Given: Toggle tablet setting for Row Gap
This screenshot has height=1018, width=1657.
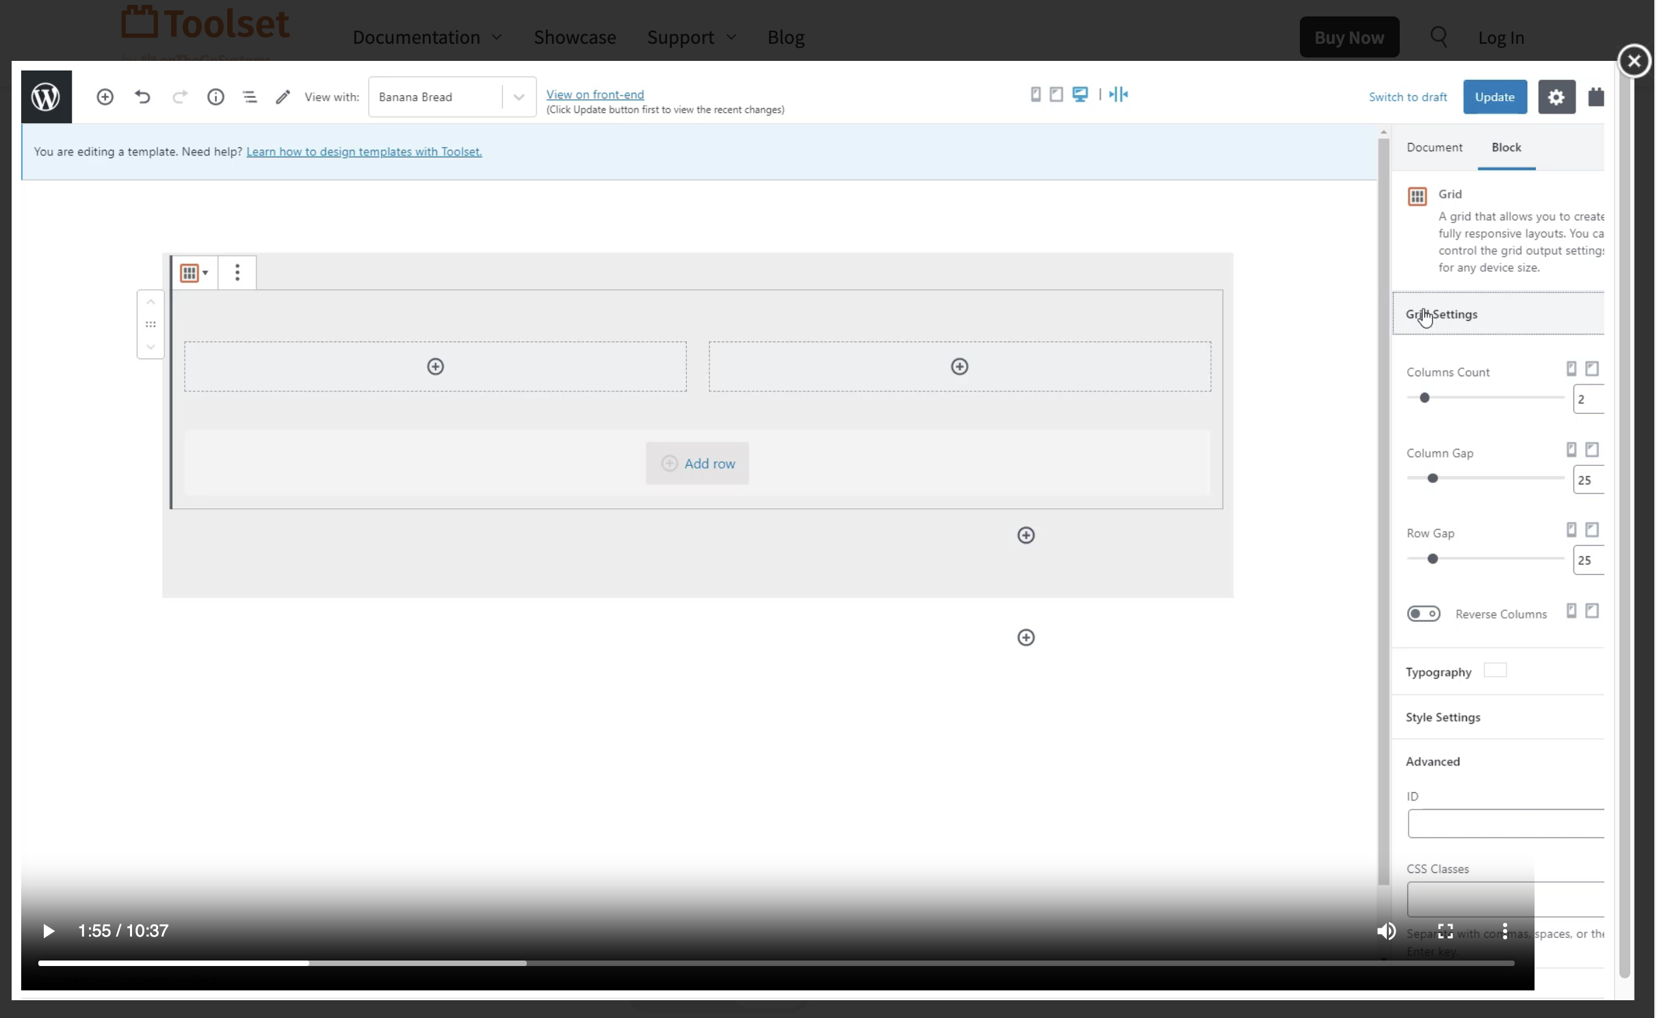Looking at the screenshot, I should [1592, 530].
